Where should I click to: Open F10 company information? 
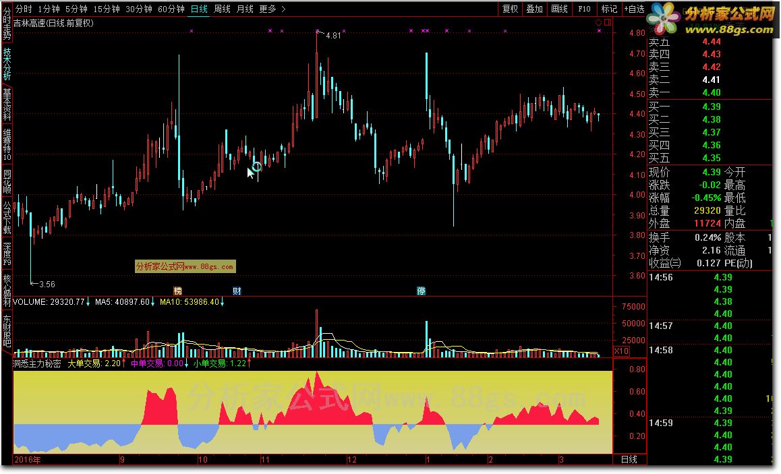coord(584,9)
